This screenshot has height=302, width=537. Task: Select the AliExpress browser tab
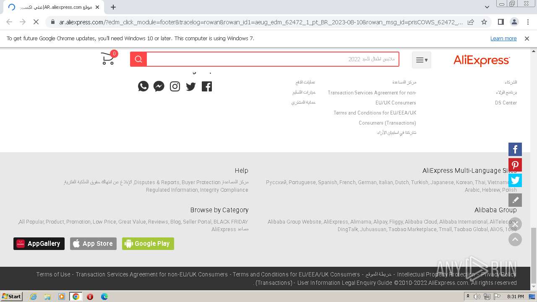53,7
